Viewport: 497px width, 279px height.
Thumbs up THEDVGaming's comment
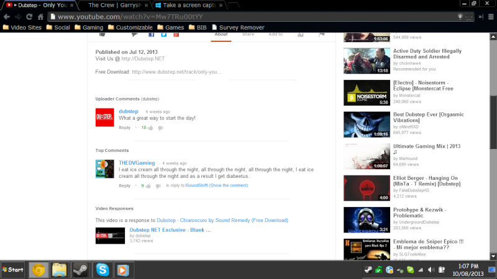[x=148, y=185]
